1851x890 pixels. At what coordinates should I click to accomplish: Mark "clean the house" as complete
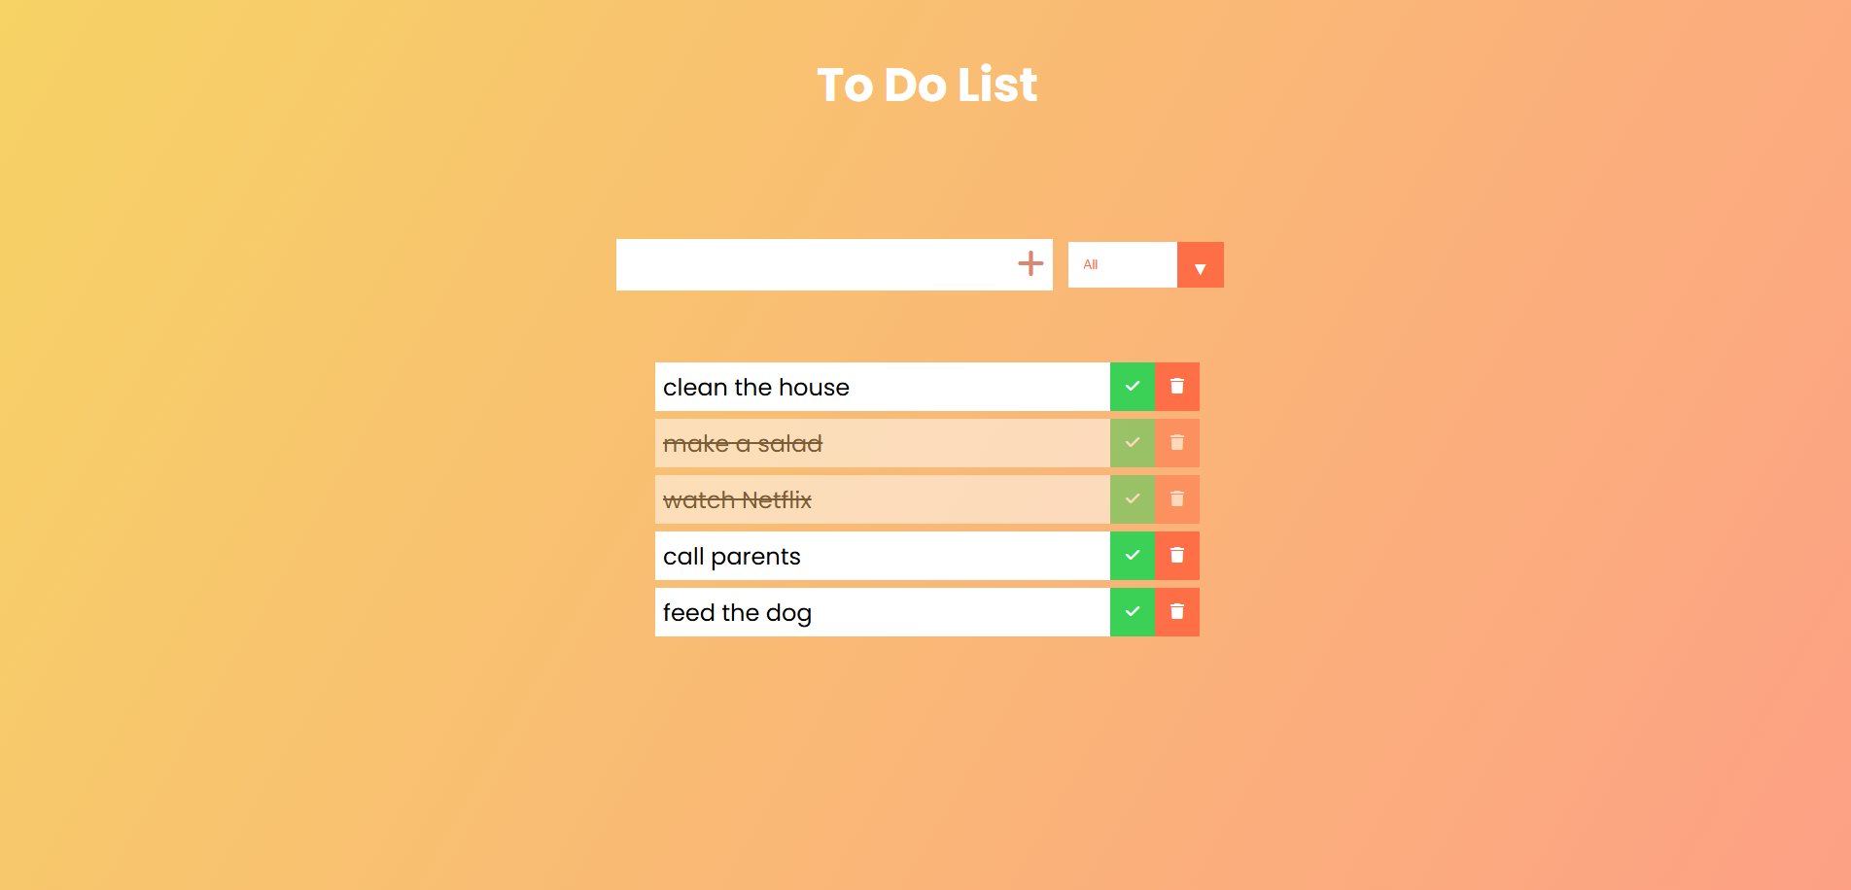pyautogui.click(x=1132, y=386)
